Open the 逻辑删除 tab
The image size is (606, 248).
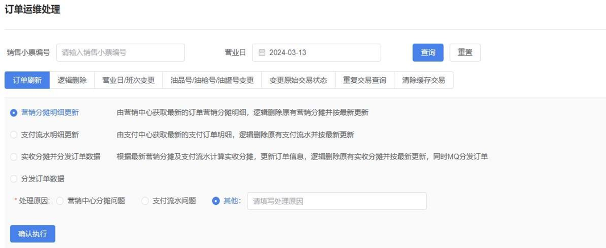(72, 80)
